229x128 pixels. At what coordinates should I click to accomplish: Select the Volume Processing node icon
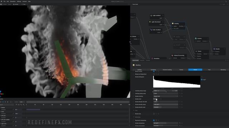(x=172, y=55)
